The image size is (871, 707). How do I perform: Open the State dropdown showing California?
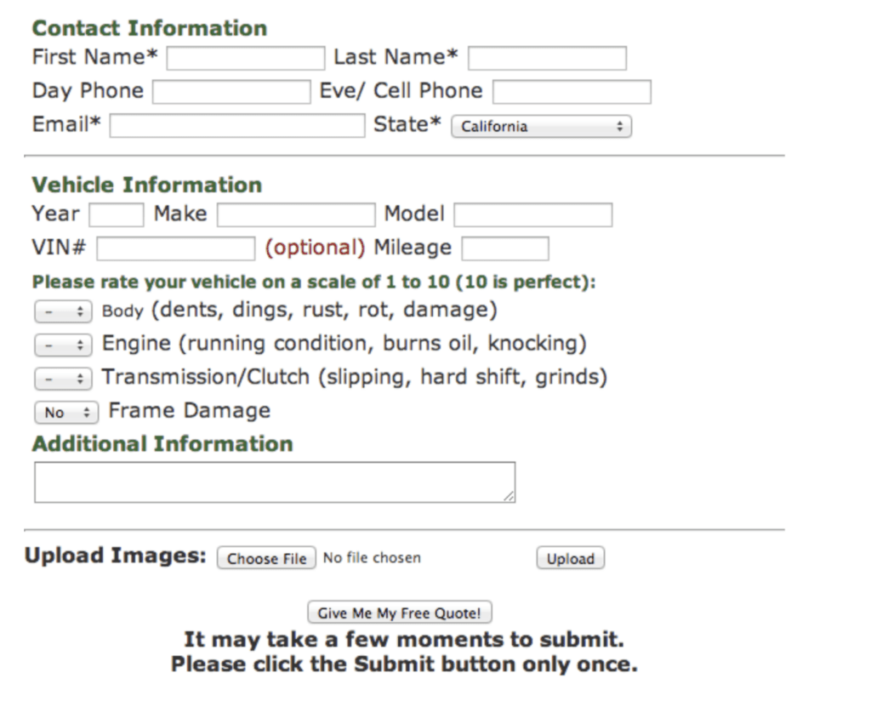click(x=541, y=127)
